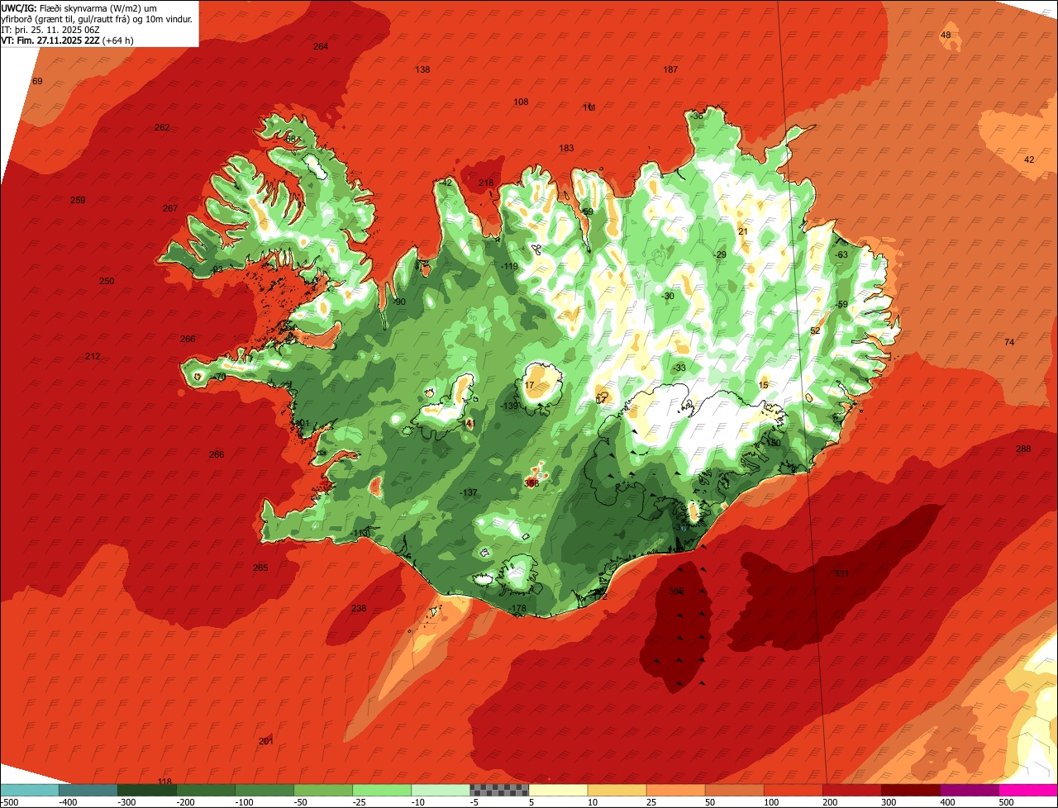Select the red-orange swatch from 100 to 200
Image resolution: width=1058 pixels, height=808 pixels.
(792, 790)
